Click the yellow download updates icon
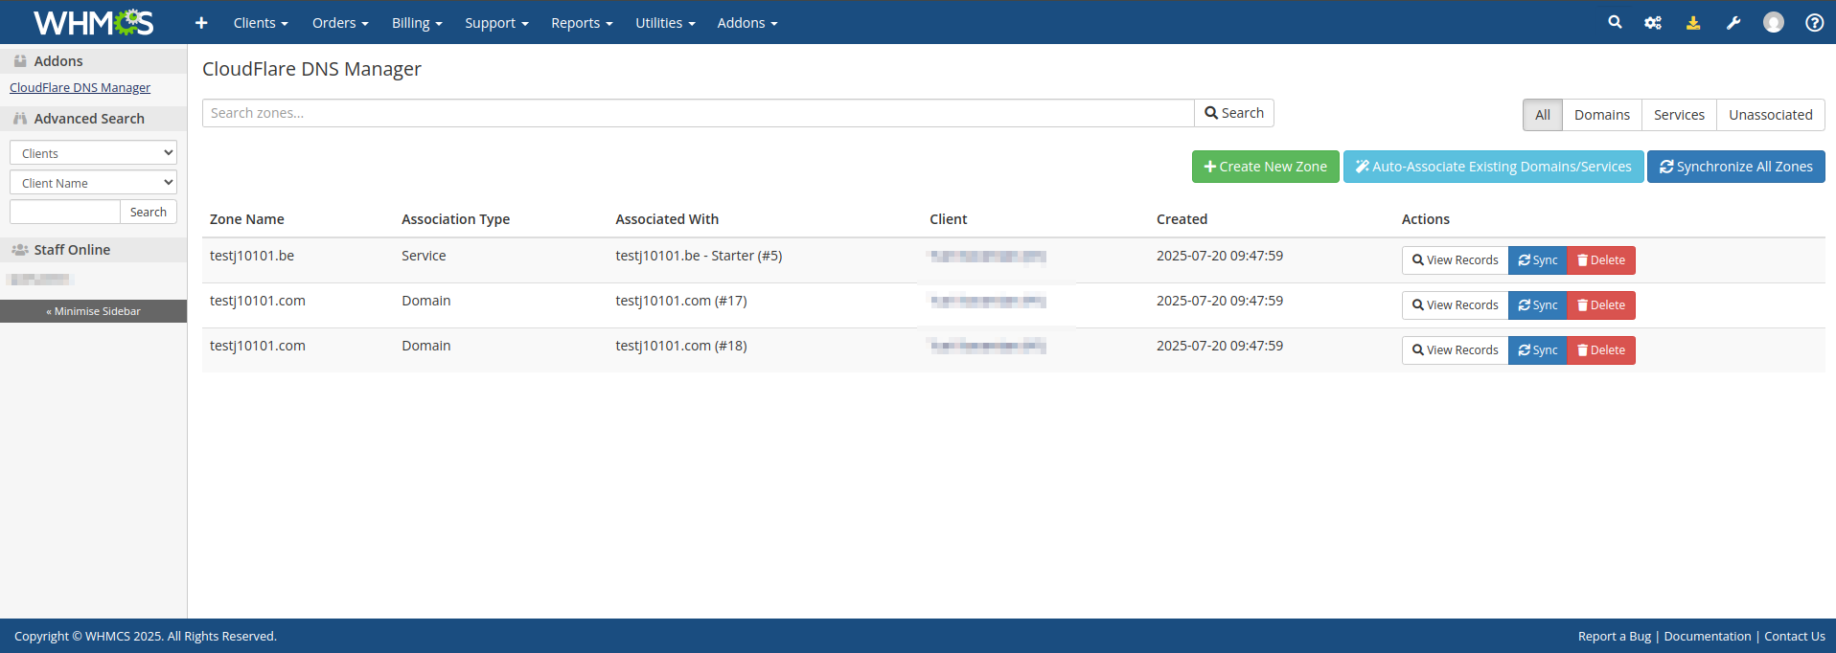Screen dimensions: 1836x653 (1693, 23)
